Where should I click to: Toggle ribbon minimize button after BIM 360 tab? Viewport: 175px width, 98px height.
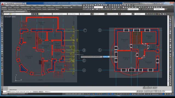(71, 8)
